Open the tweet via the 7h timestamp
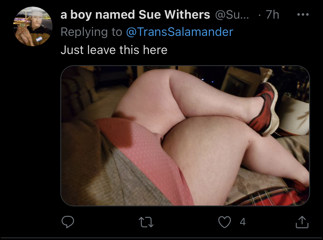 tap(272, 15)
